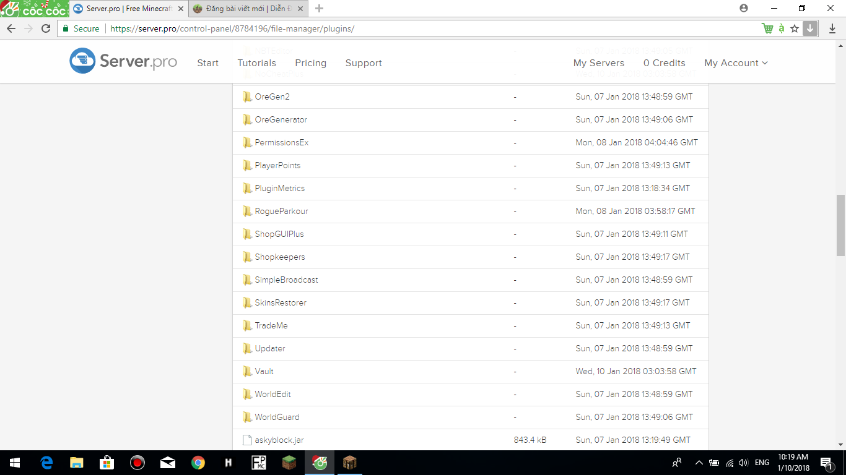
Task: Open the Windows Start menu
Action: click(14, 463)
